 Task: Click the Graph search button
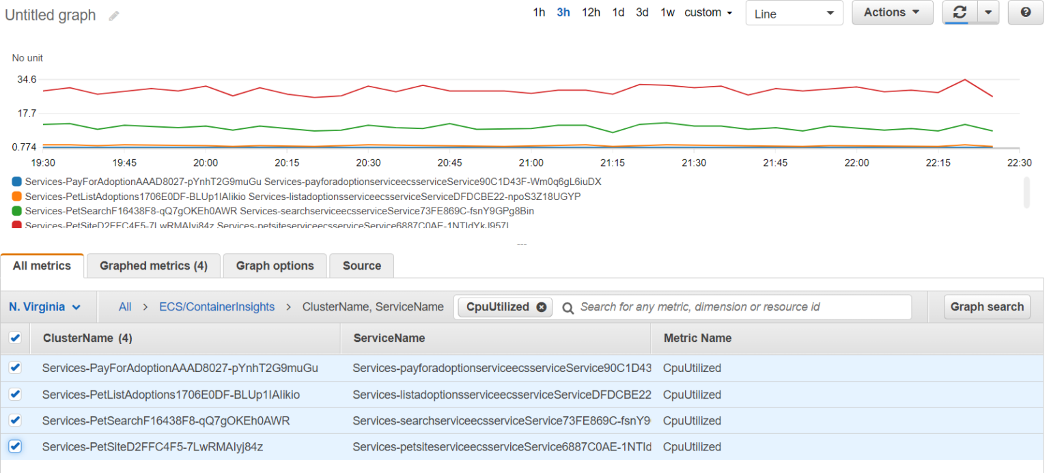pos(987,307)
